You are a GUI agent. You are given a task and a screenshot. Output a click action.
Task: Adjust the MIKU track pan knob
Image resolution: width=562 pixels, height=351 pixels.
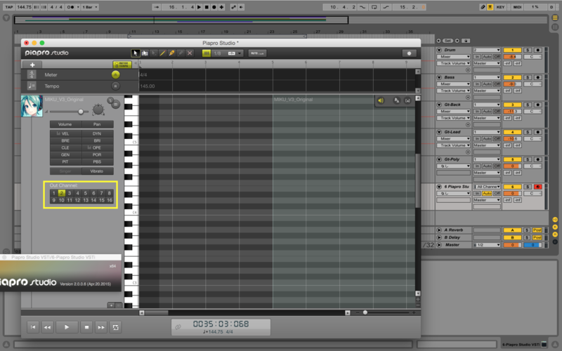pyautogui.click(x=98, y=110)
